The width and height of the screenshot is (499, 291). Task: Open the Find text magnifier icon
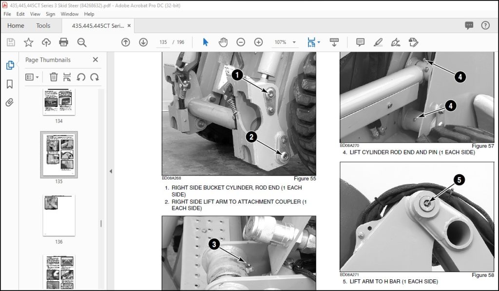(x=82, y=42)
